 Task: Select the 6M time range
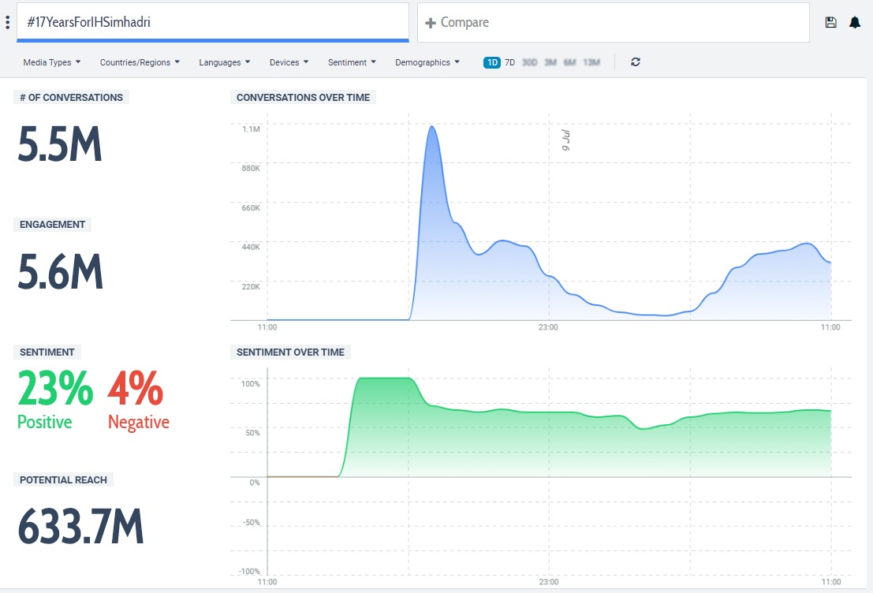tap(569, 62)
